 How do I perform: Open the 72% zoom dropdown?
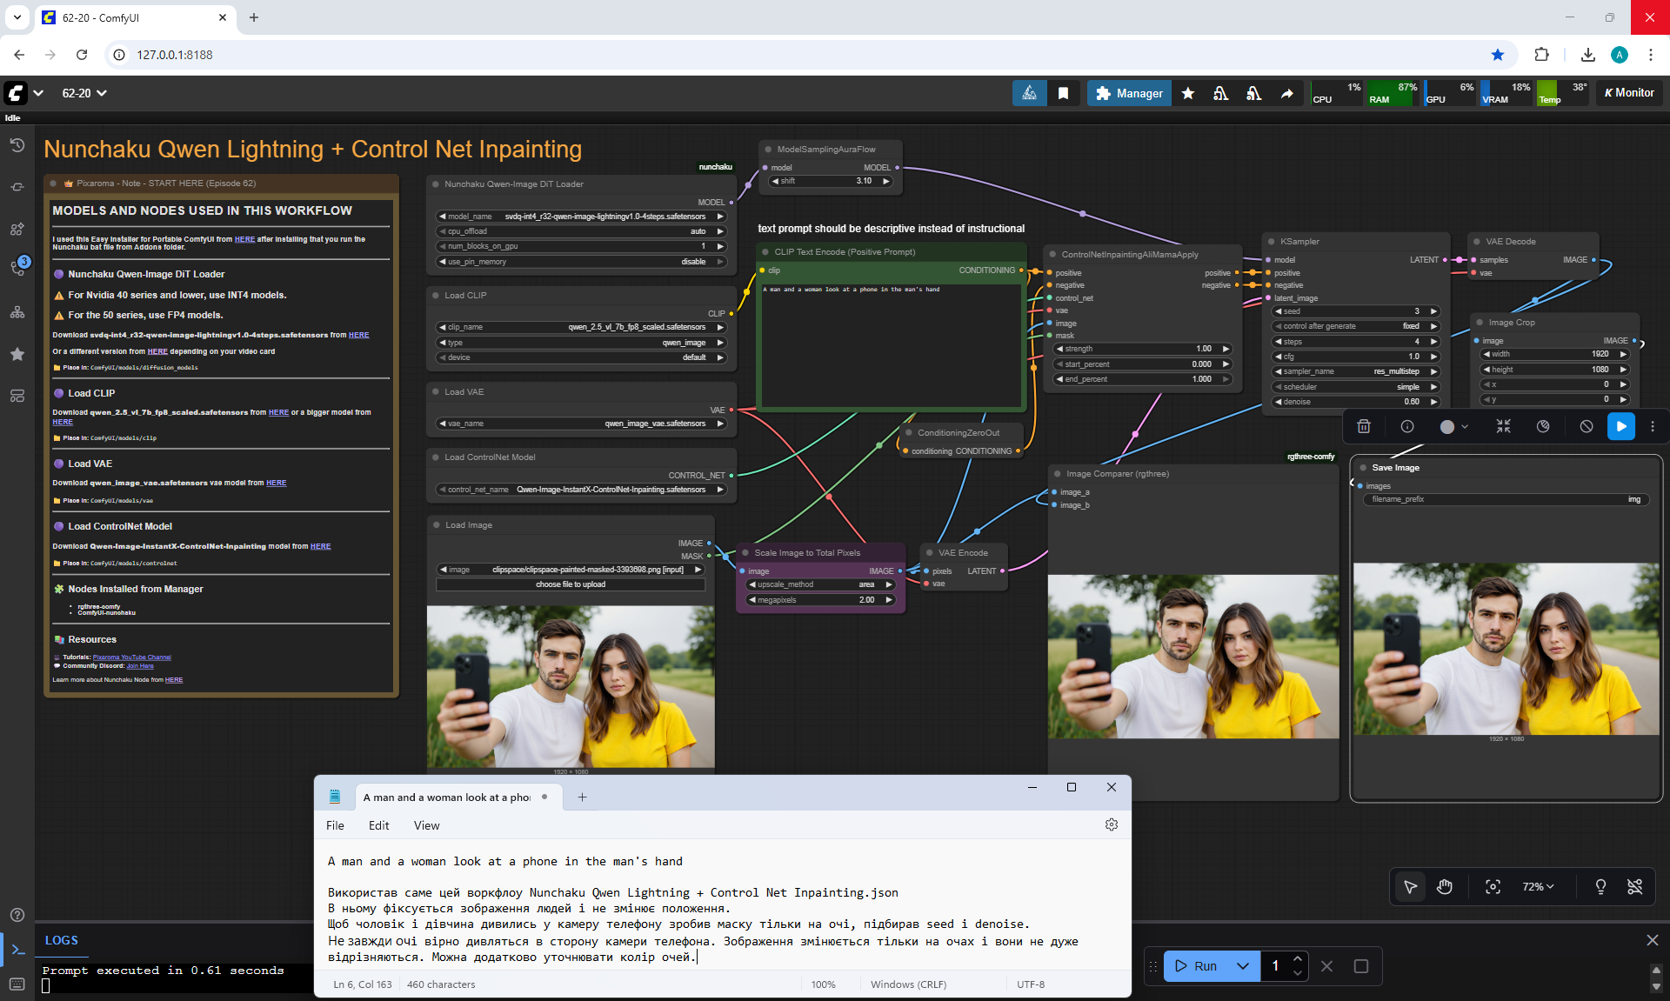1538,886
